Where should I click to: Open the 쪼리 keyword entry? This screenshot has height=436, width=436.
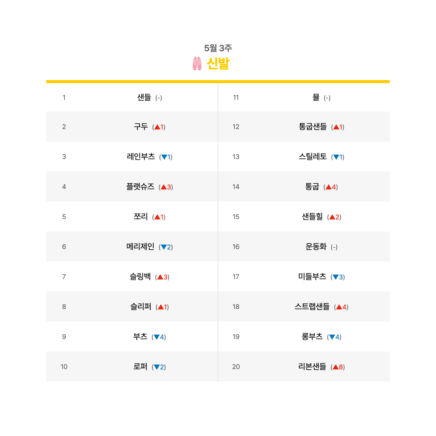141,217
